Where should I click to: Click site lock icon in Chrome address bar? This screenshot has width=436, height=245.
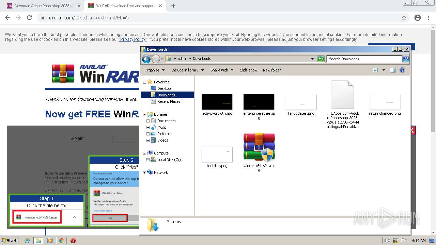point(43,18)
